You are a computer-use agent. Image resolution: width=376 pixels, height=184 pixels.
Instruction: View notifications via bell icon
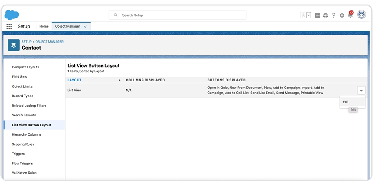point(350,15)
